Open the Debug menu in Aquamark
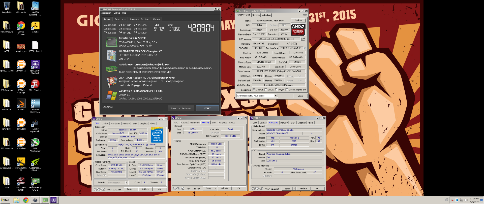Image resolution: width=484 pixels, height=204 pixels. (117, 13)
